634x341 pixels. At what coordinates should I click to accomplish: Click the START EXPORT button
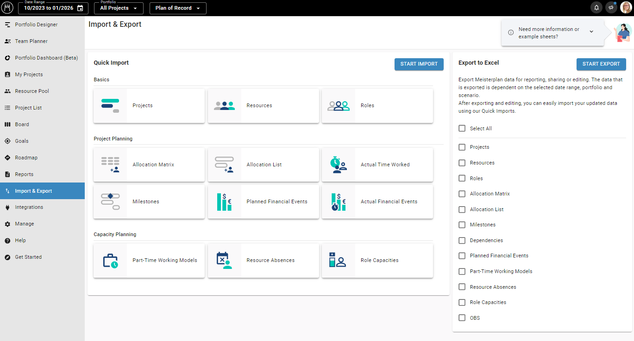[601, 64]
